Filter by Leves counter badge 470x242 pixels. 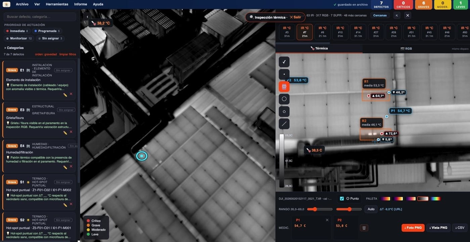pyautogui.click(x=461, y=4)
